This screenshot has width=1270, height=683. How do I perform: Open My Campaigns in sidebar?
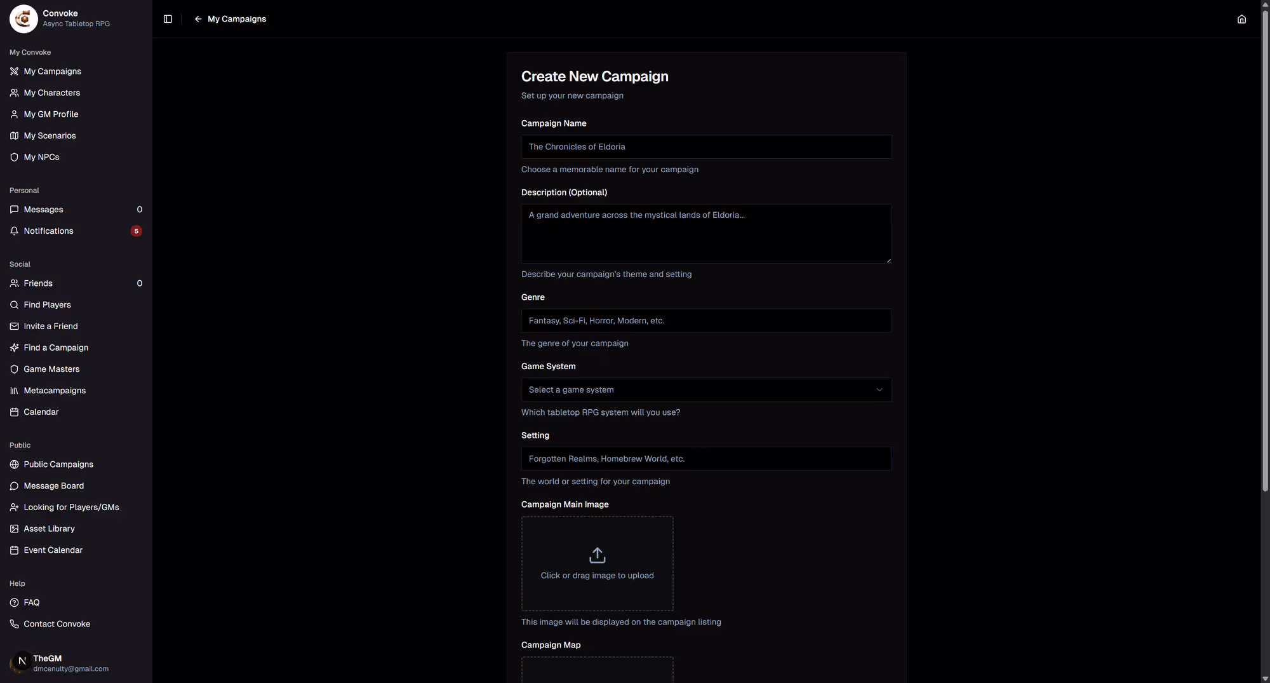[x=76, y=71]
